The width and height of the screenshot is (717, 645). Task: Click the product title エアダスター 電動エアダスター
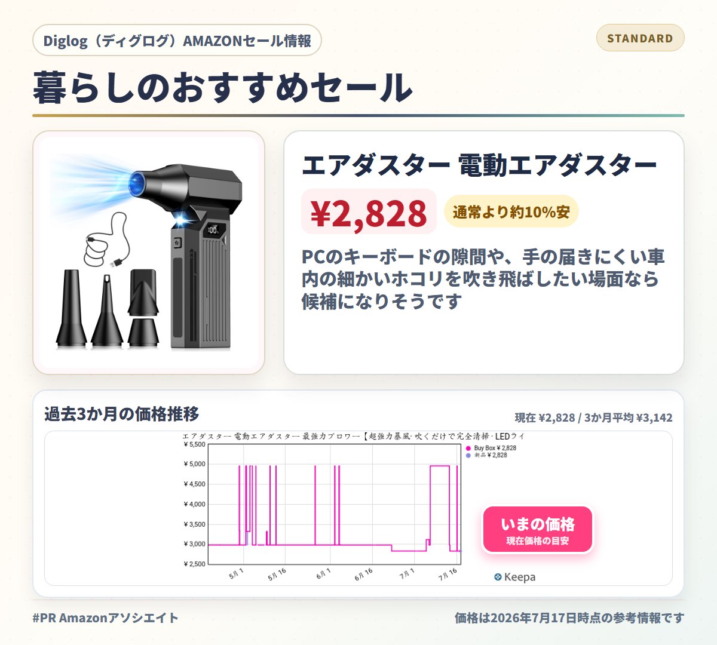pos(479,165)
